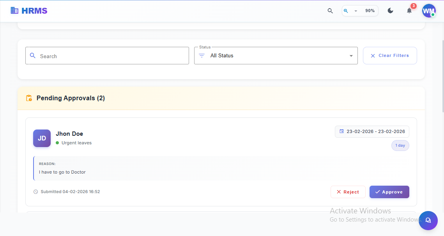The height and width of the screenshot is (236, 444).
Task: Click the HRMS building logo icon
Action: (x=14, y=11)
